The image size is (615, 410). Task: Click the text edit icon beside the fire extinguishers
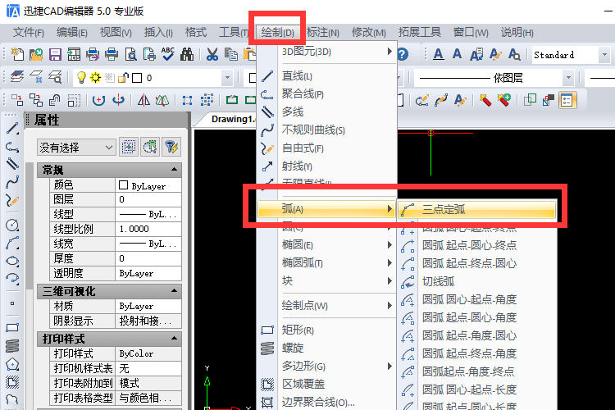tap(460, 100)
